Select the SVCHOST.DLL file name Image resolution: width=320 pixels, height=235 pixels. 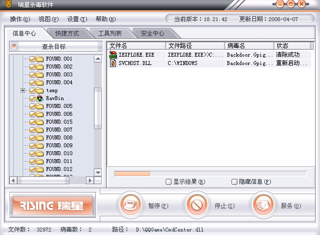pos(135,63)
